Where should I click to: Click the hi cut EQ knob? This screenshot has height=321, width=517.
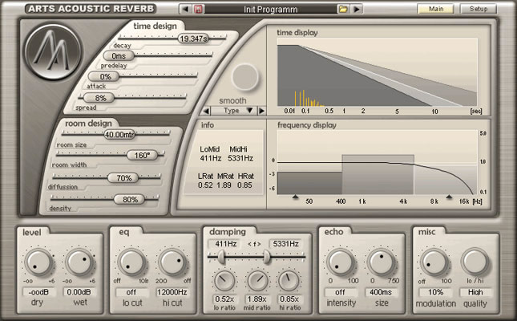point(172,262)
